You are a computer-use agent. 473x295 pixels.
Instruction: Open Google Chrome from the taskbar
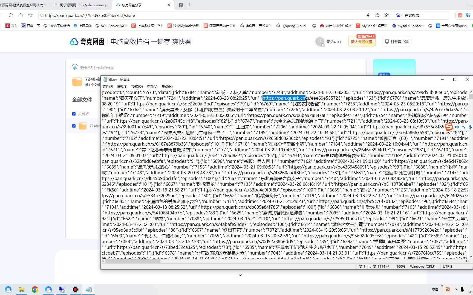(x=35, y=290)
